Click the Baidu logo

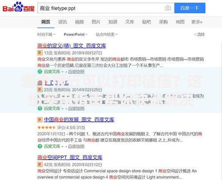pyautogui.click(x=19, y=7)
